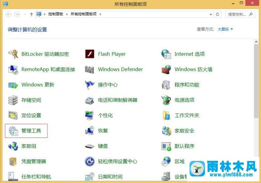Open the 电源选项 battery icon

click(x=166, y=100)
